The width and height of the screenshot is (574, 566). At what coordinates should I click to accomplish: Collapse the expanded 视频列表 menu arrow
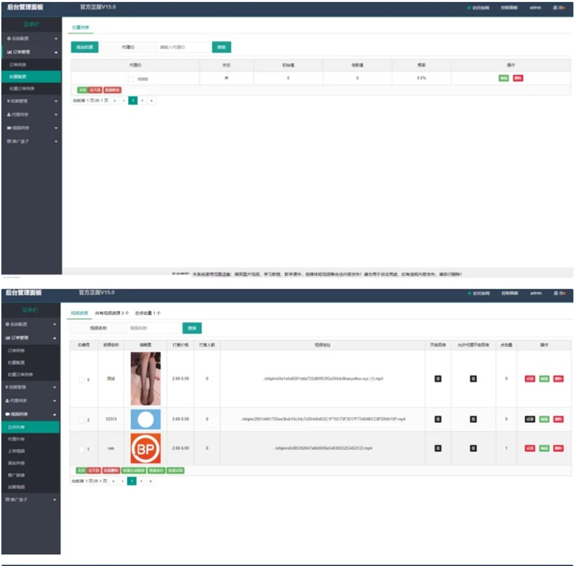56,414
